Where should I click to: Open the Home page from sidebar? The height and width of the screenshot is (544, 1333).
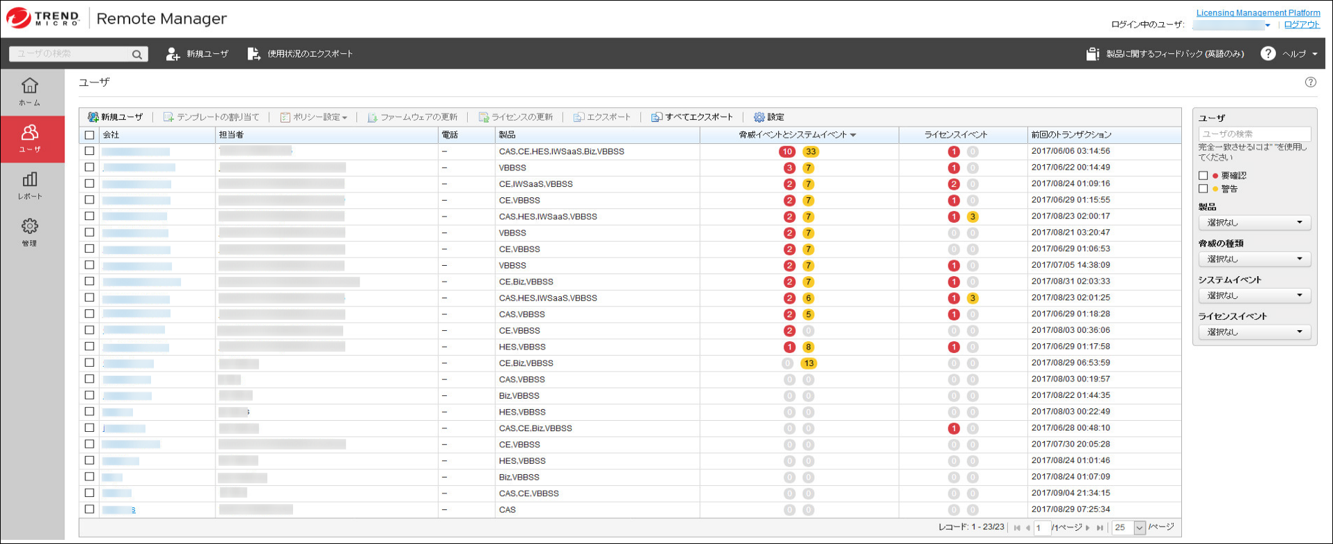point(30,92)
